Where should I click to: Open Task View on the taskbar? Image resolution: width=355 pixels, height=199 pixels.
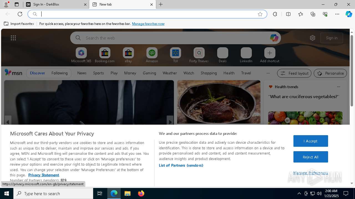[100, 193]
